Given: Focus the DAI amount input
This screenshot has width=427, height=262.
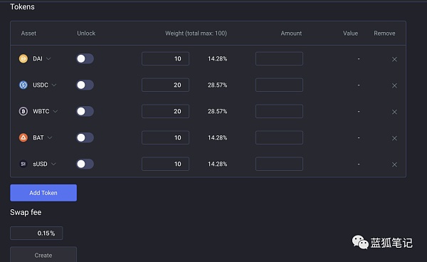Looking at the screenshot, I should tap(279, 58).
